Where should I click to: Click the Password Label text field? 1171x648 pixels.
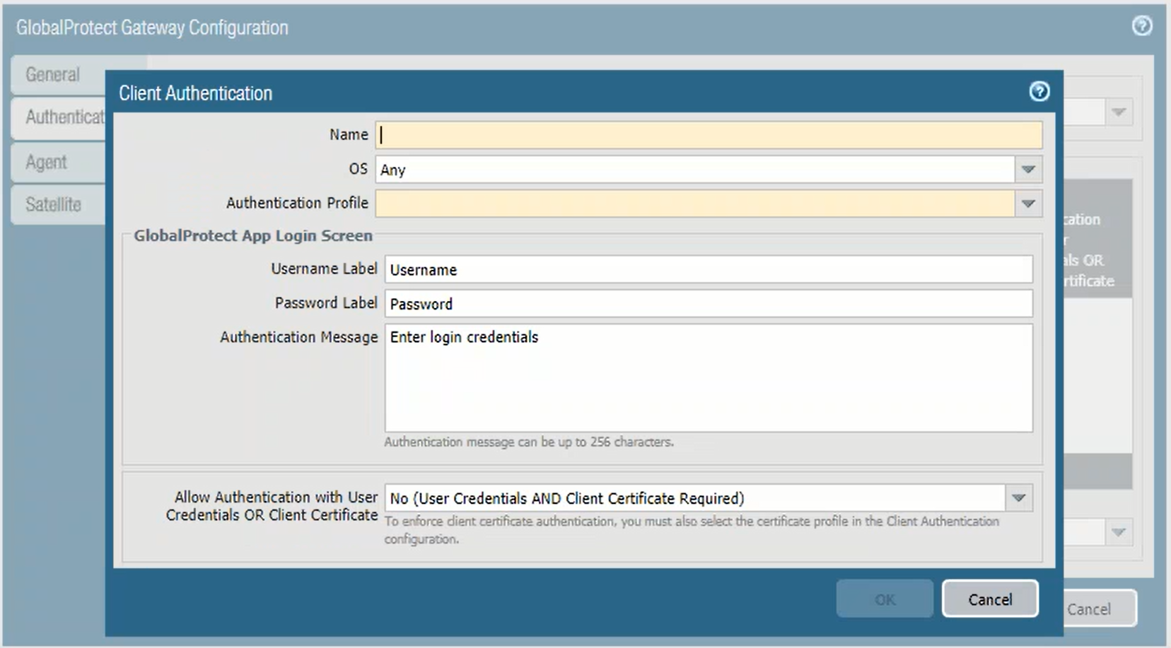click(708, 304)
